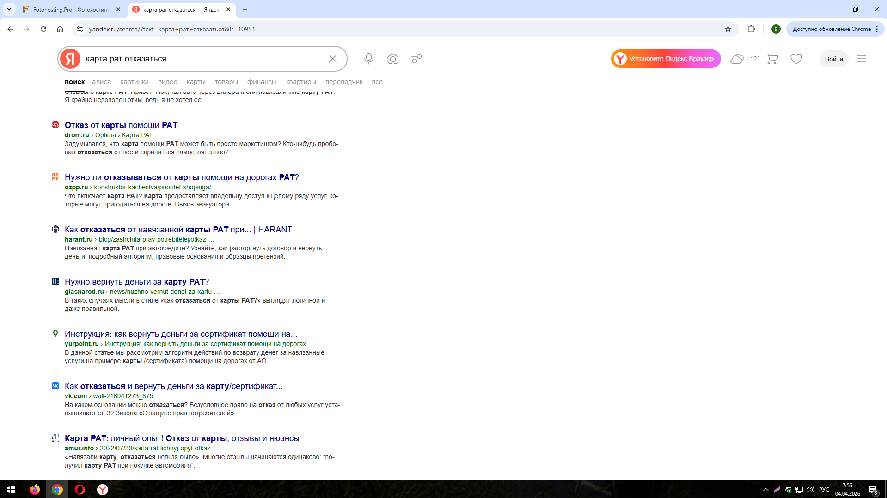This screenshot has height=498, width=887.
Task: Open the Windows Start menu
Action: pyautogui.click(x=11, y=489)
